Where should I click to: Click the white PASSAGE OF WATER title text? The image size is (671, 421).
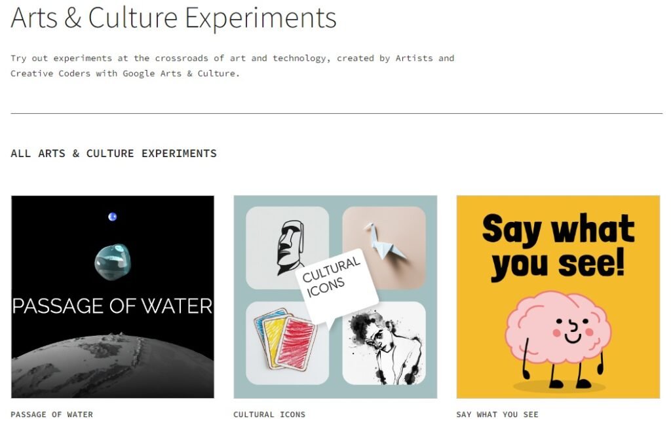point(112,306)
